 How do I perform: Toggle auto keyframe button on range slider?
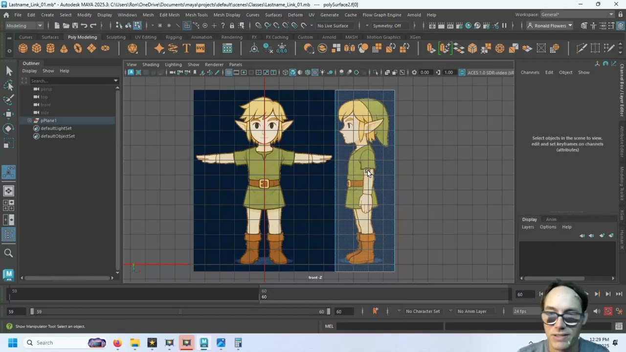click(608, 311)
